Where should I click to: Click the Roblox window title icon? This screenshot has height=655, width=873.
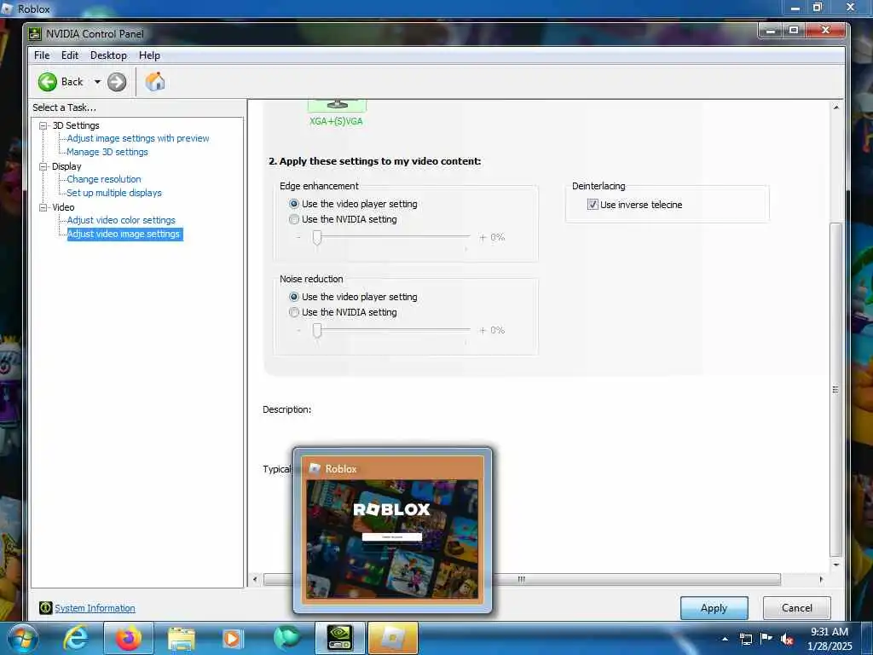pos(7,9)
